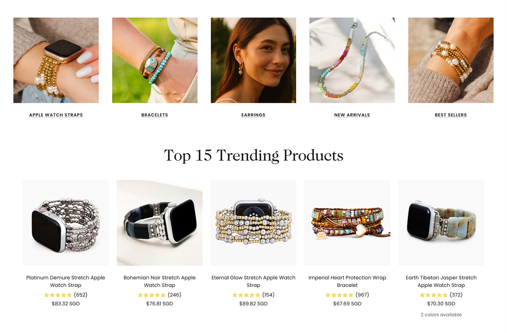View Platinum Demure Stretch strap product image
This screenshot has width=507, height=333.
click(66, 223)
